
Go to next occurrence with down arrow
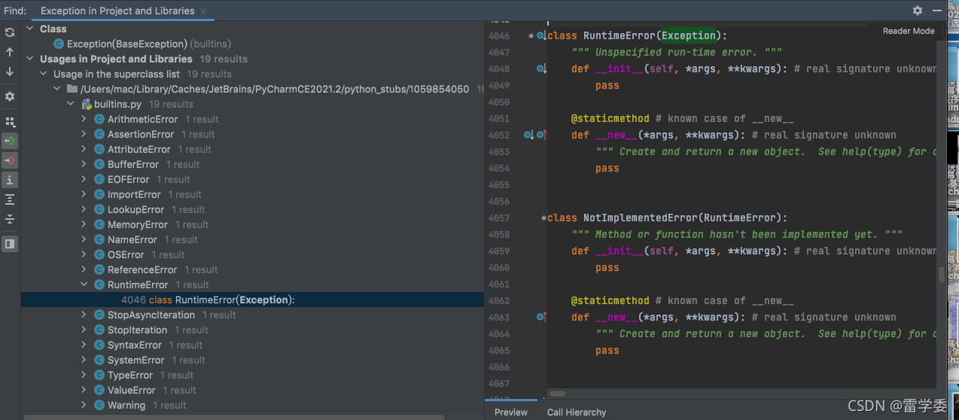(x=10, y=72)
